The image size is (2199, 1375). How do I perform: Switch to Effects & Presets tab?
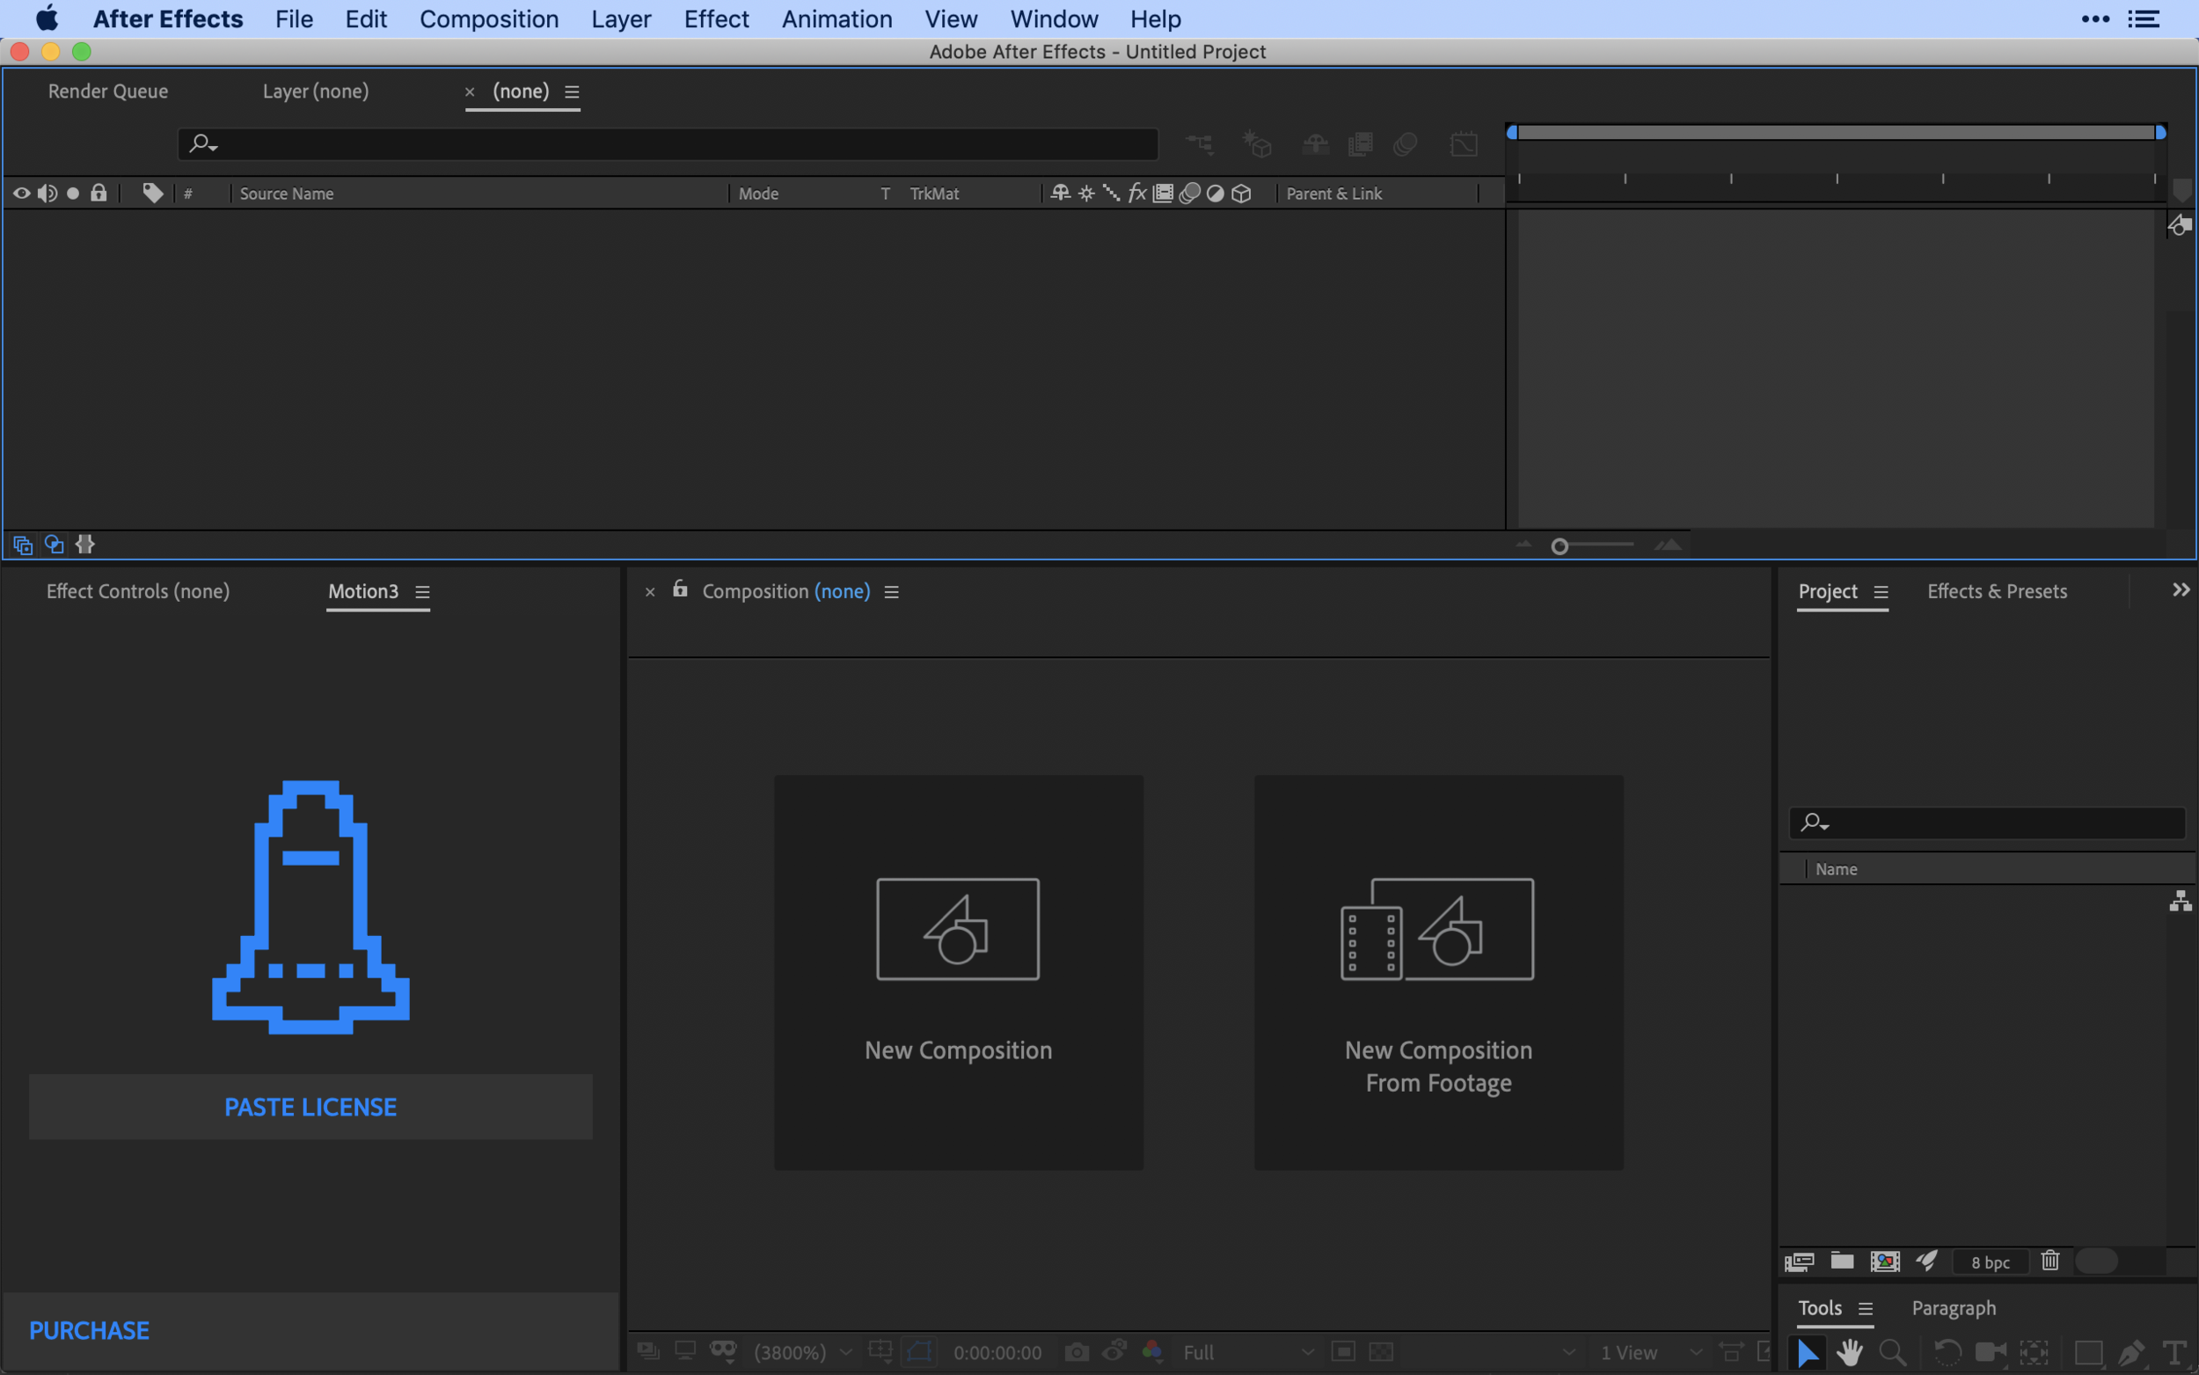1997,591
